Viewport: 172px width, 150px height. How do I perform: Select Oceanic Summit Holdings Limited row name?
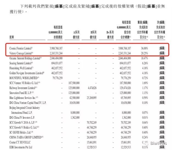[25, 58]
